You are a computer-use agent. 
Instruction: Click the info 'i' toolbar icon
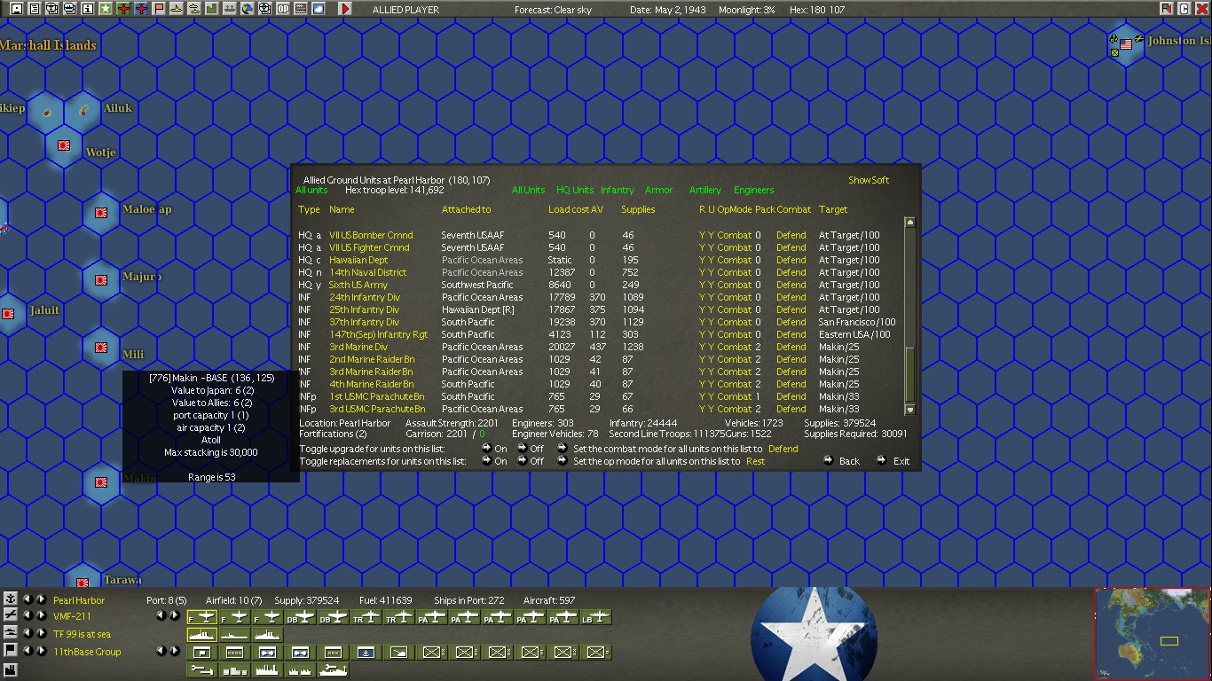click(x=88, y=9)
